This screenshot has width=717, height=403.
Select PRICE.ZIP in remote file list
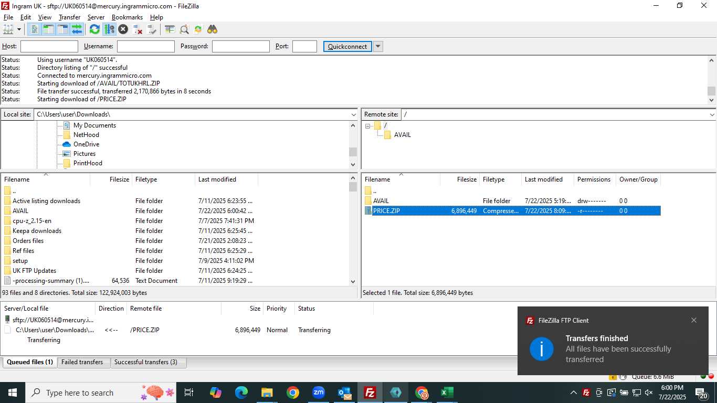(512, 211)
